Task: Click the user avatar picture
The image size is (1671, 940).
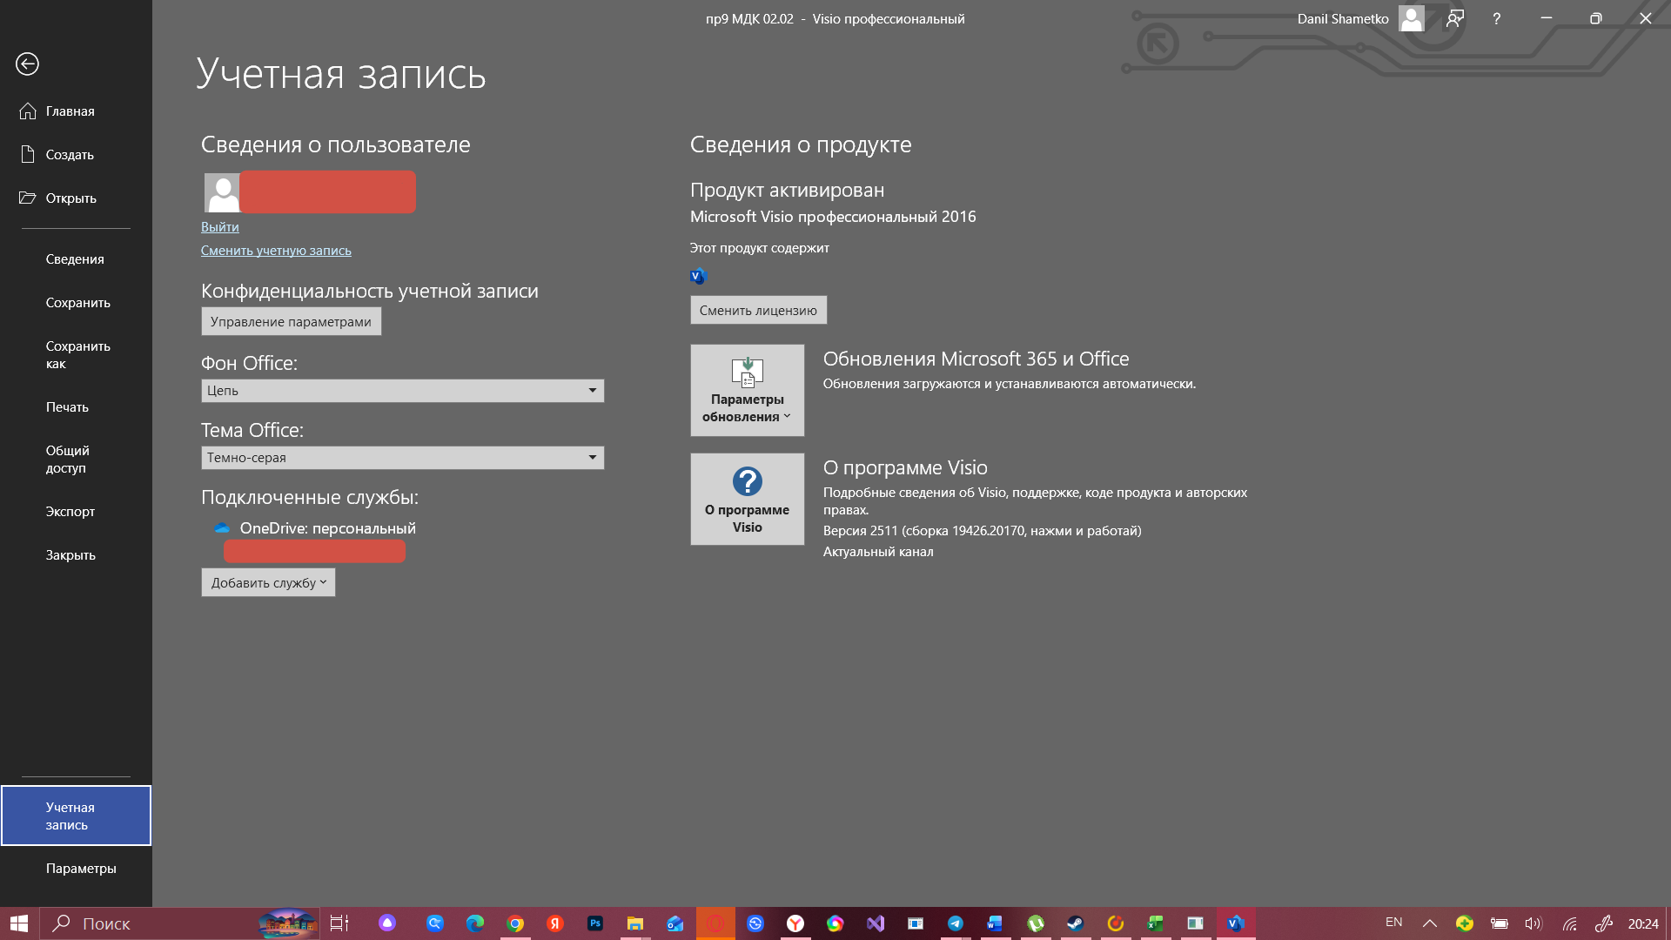Action: click(222, 192)
